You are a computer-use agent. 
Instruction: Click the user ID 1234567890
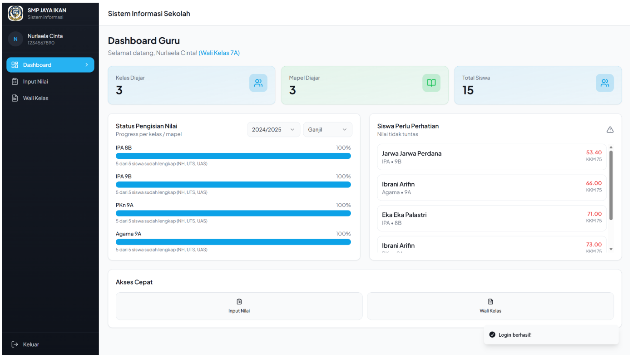click(x=41, y=43)
